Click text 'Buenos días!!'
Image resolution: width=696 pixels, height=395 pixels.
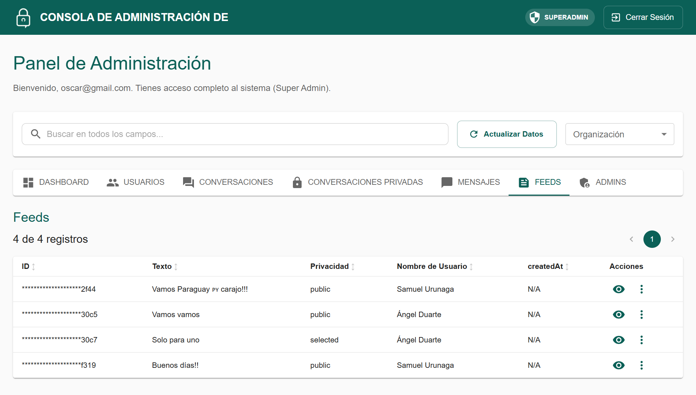175,365
